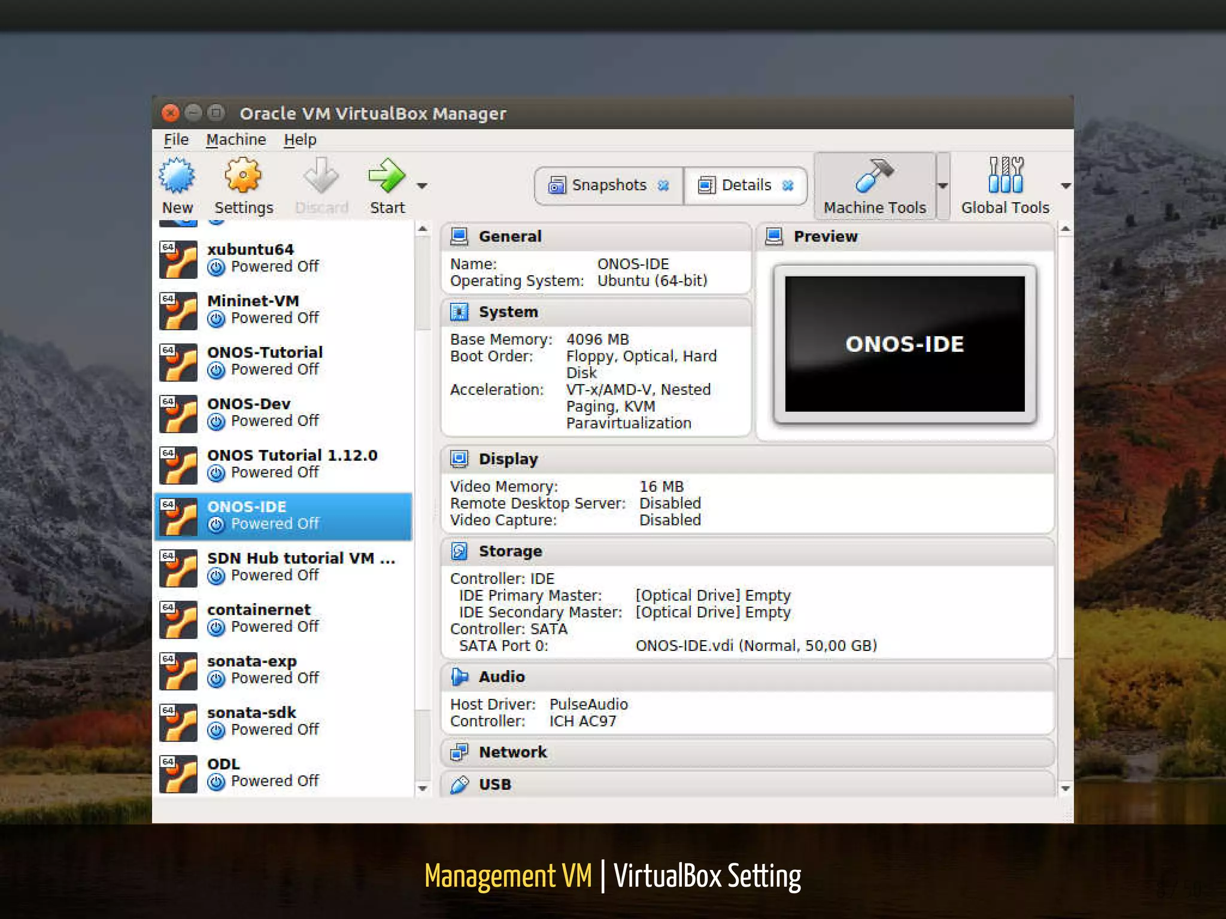Click the Storage section header
The image size is (1226, 919).
(x=748, y=552)
